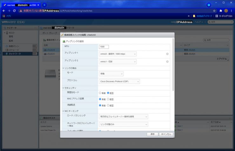Click the 保存 button
235x151 pixels.
point(152,134)
